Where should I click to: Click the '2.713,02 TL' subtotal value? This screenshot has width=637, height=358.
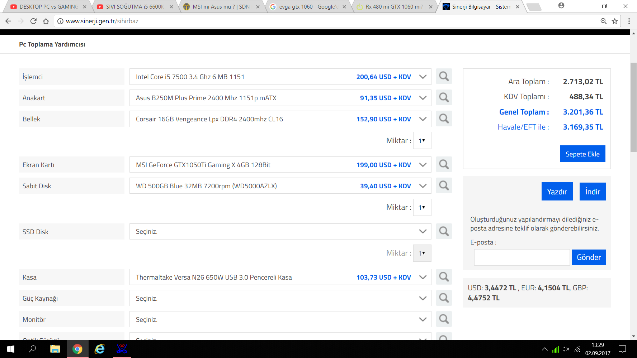pos(583,82)
